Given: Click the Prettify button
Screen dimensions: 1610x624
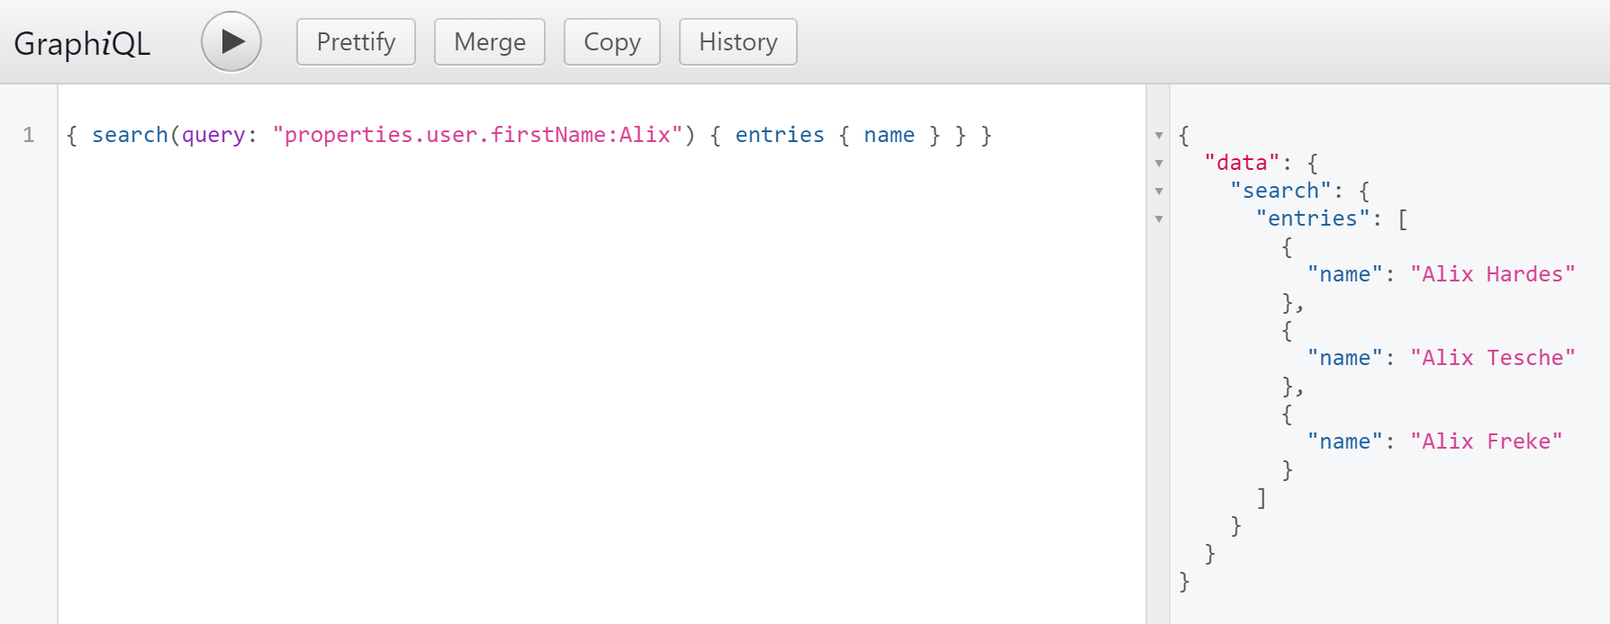Looking at the screenshot, I should 356,42.
